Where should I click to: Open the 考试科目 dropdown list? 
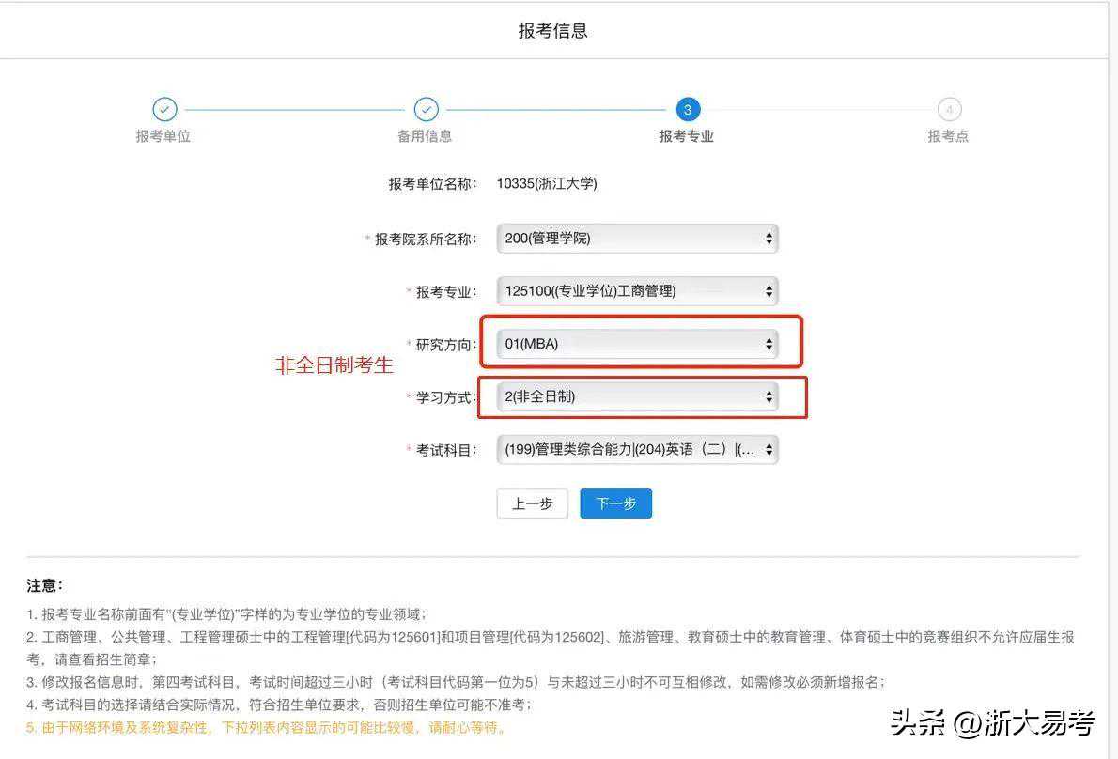click(637, 450)
